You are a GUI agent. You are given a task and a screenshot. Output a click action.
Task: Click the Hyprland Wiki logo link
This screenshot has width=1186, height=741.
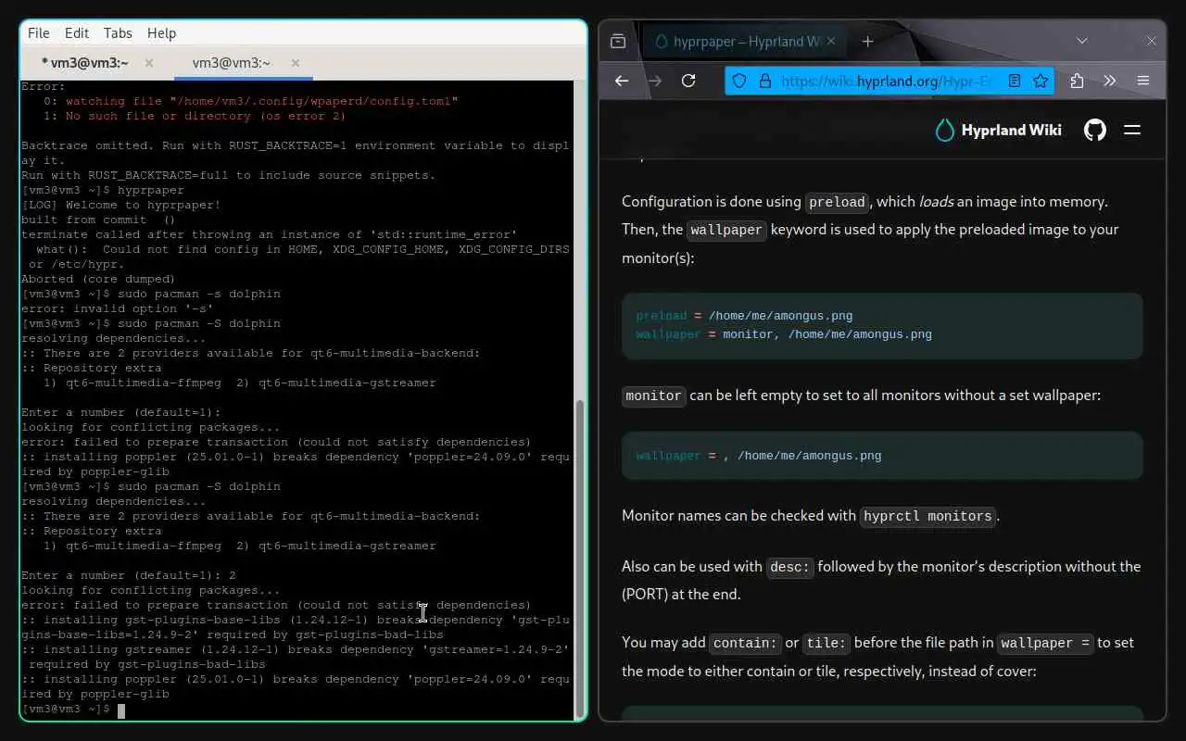[x=999, y=130]
